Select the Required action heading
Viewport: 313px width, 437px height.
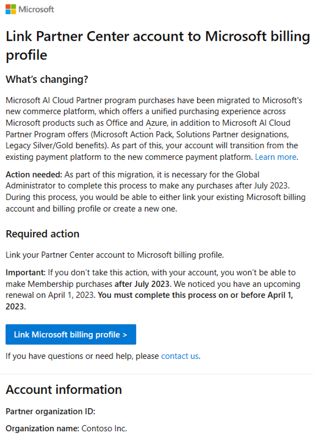point(42,234)
